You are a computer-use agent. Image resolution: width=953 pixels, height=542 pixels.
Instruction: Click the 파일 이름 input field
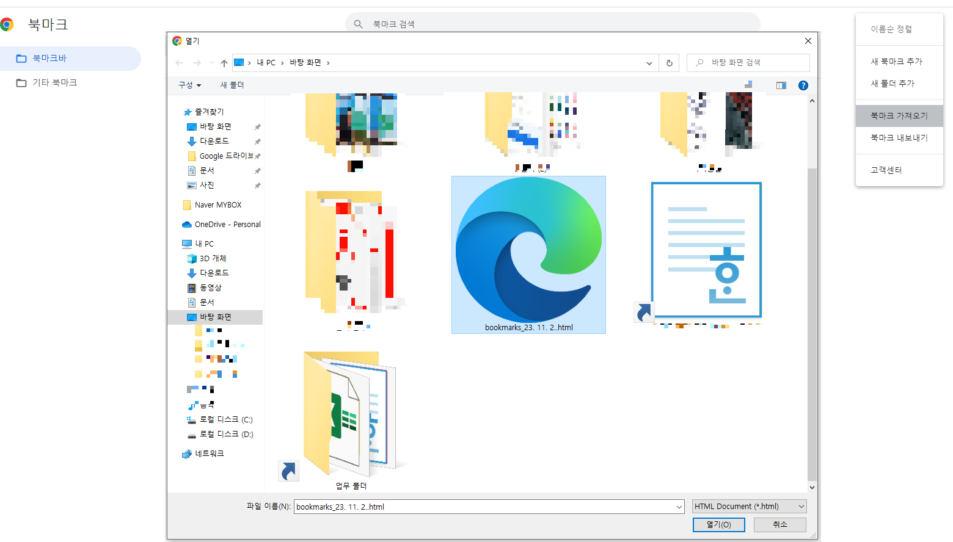(x=489, y=507)
